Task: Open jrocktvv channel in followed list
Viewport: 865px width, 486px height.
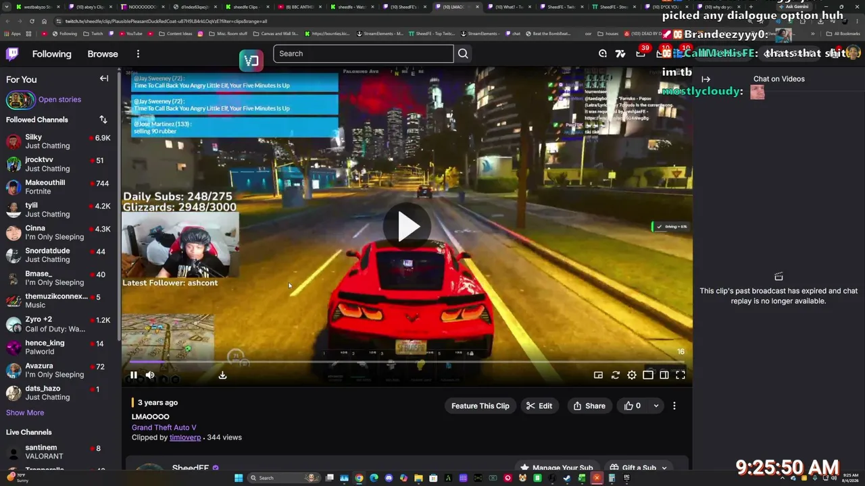Action: coord(60,164)
